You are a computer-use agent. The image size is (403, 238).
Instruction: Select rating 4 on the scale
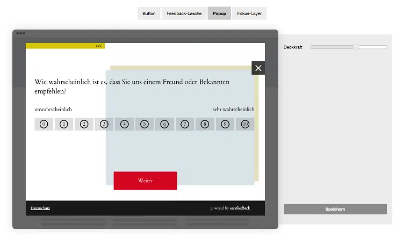click(x=125, y=124)
